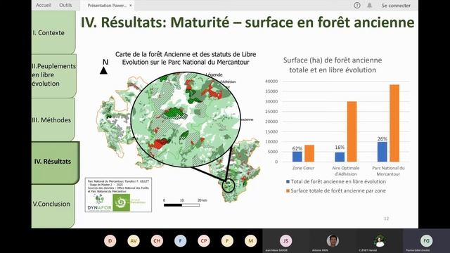
Task: Select the Présentation Power... document tab
Action: click(107, 6)
